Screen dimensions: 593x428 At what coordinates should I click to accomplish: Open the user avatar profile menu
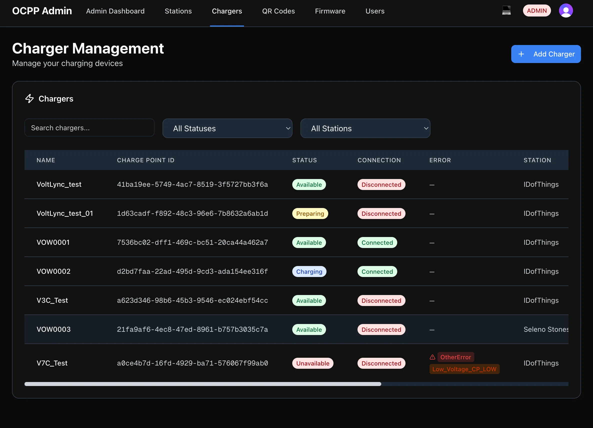[566, 10]
